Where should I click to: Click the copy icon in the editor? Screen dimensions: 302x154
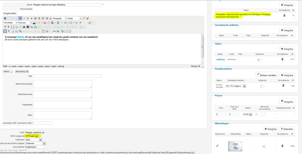[x=49, y=23]
